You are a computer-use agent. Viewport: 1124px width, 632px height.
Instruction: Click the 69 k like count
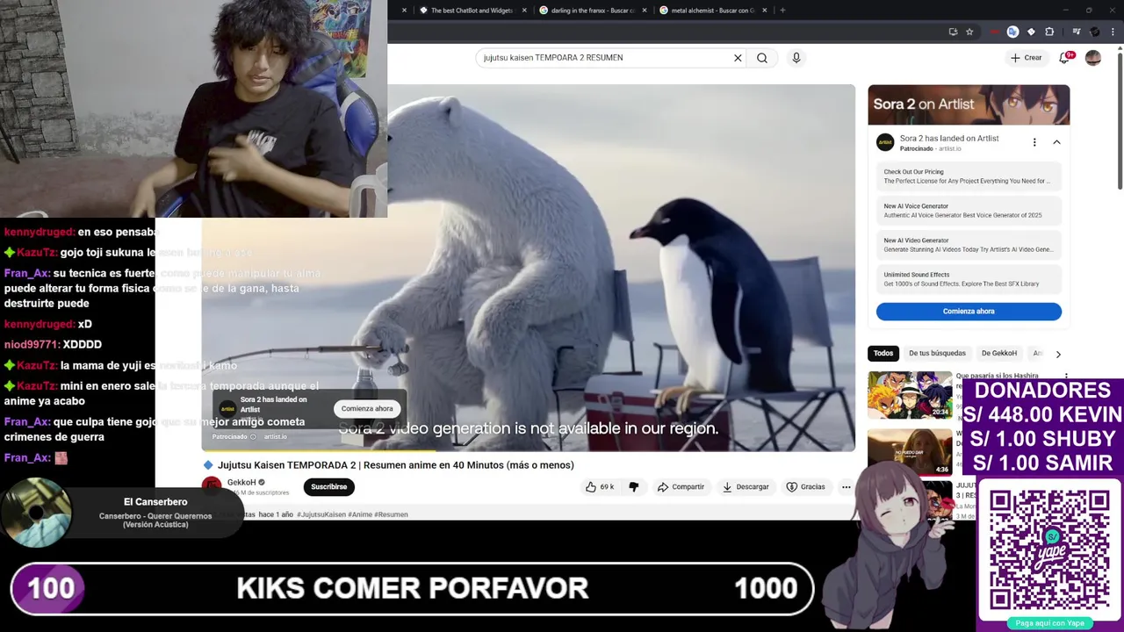[607, 487]
